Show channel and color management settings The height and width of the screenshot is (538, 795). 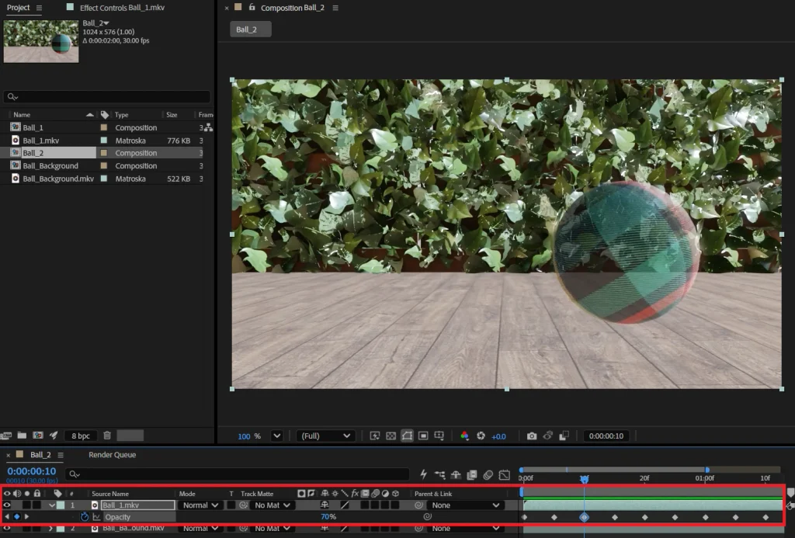pyautogui.click(x=464, y=436)
